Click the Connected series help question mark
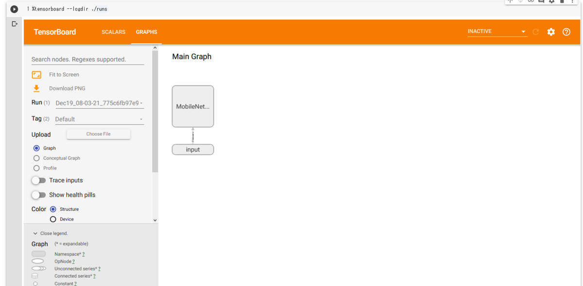 coord(94,276)
